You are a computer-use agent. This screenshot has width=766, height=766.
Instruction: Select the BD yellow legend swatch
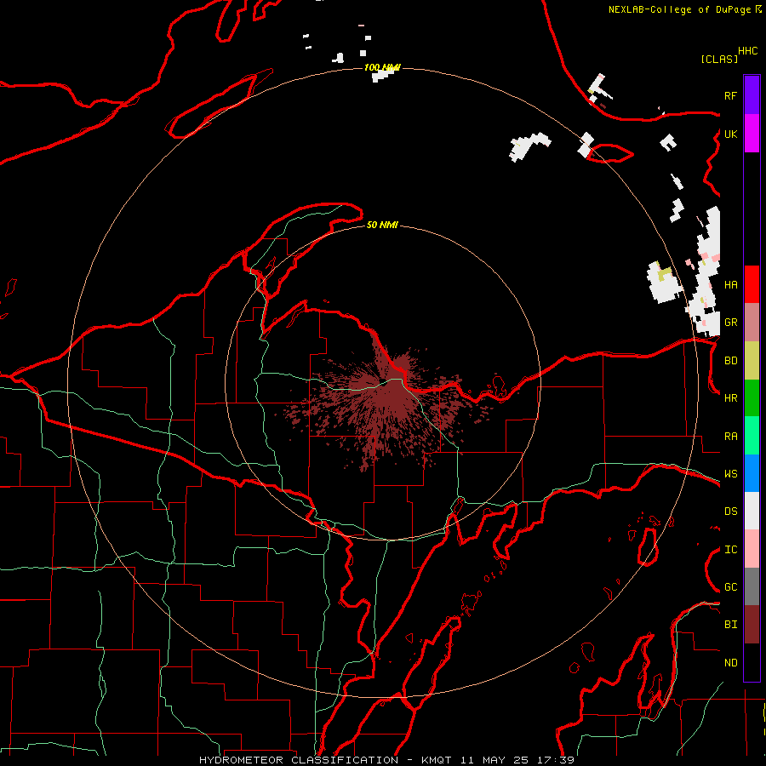(752, 361)
